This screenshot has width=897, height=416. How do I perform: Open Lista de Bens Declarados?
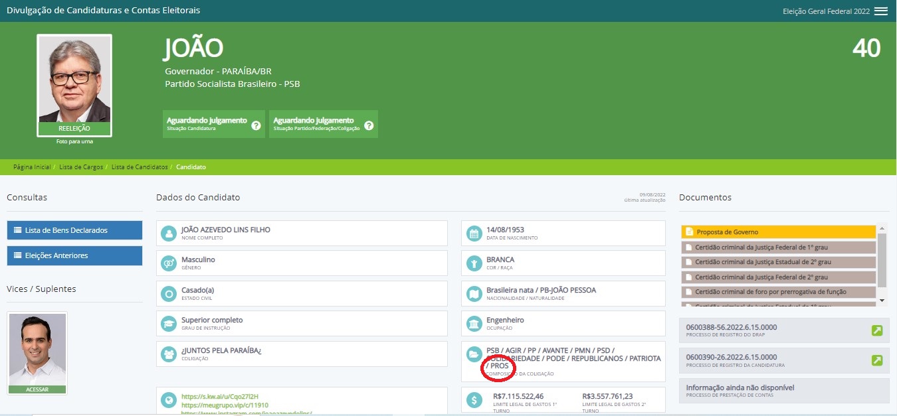point(74,230)
